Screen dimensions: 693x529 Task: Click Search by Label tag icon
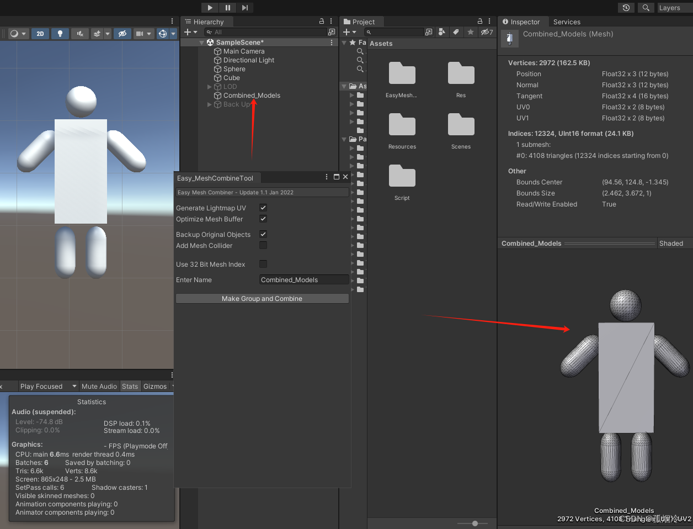(x=456, y=32)
